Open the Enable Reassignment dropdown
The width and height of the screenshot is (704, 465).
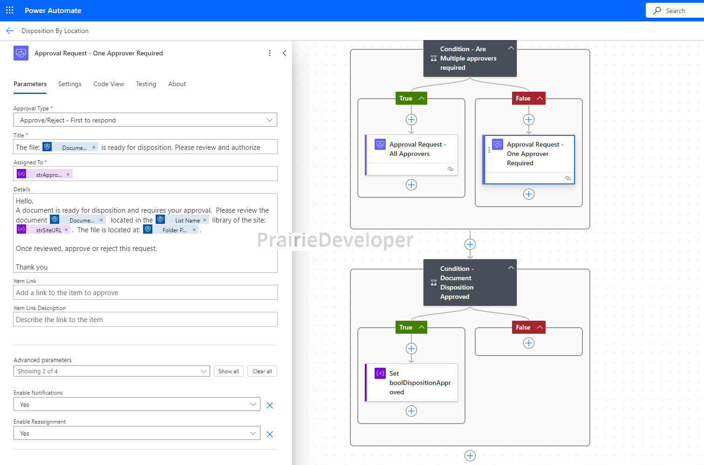(137, 433)
